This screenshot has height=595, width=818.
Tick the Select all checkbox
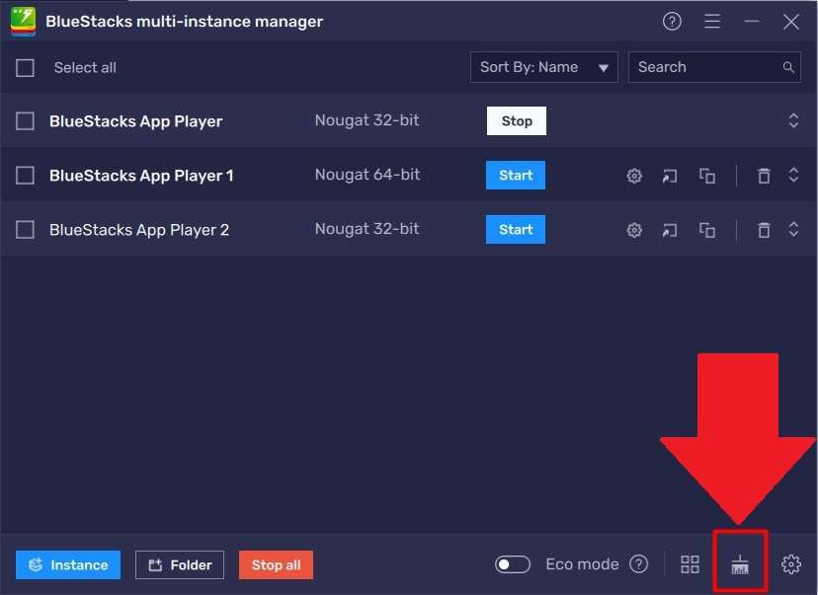[x=25, y=68]
